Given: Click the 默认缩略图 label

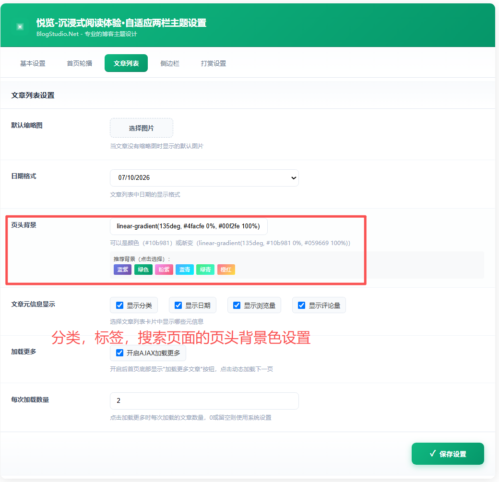Looking at the screenshot, I should coord(27,125).
